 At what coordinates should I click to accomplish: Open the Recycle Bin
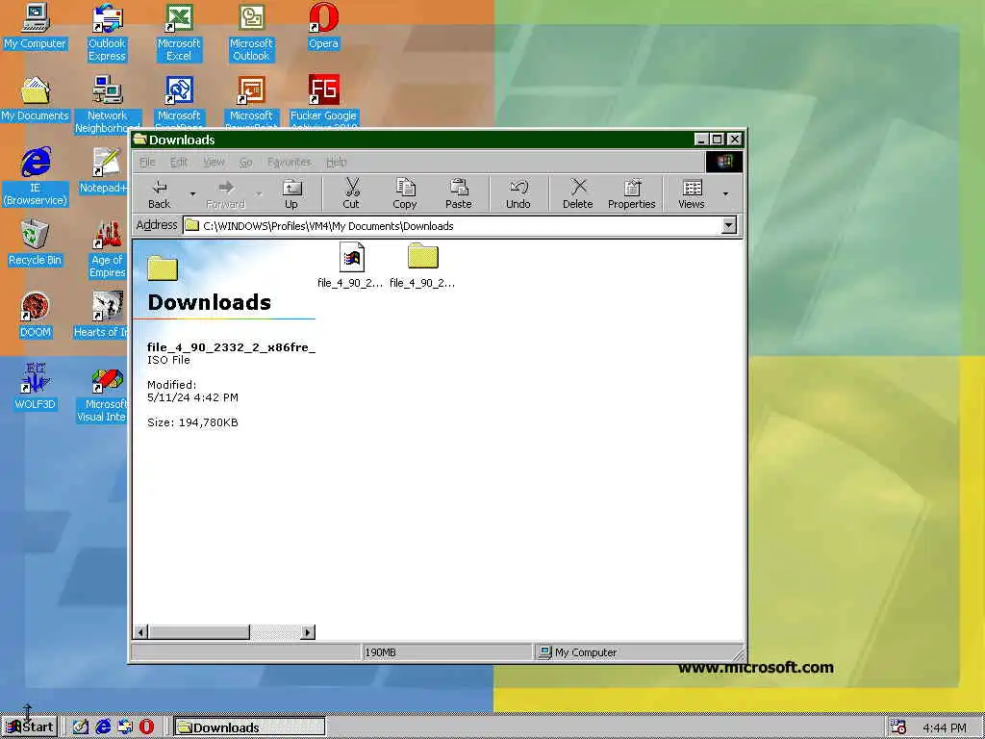[x=36, y=242]
